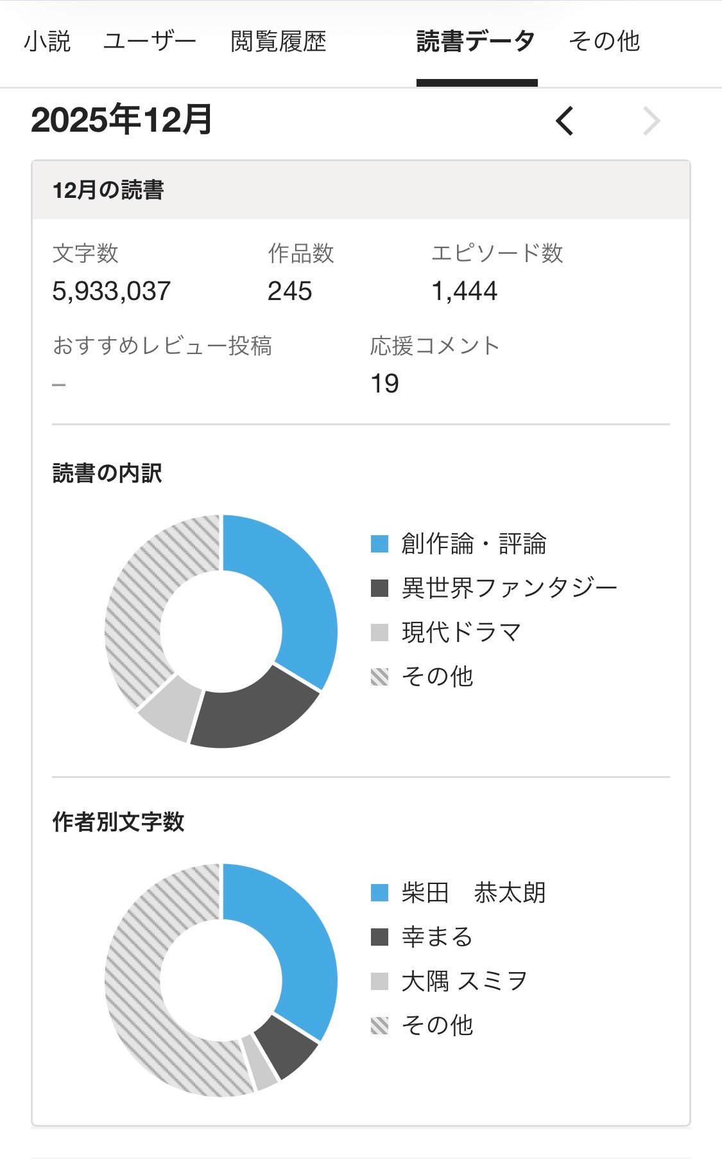Click light gray 現代ドラマ legend swatch
Image resolution: width=722 pixels, height=1159 pixels.
pyautogui.click(x=380, y=632)
